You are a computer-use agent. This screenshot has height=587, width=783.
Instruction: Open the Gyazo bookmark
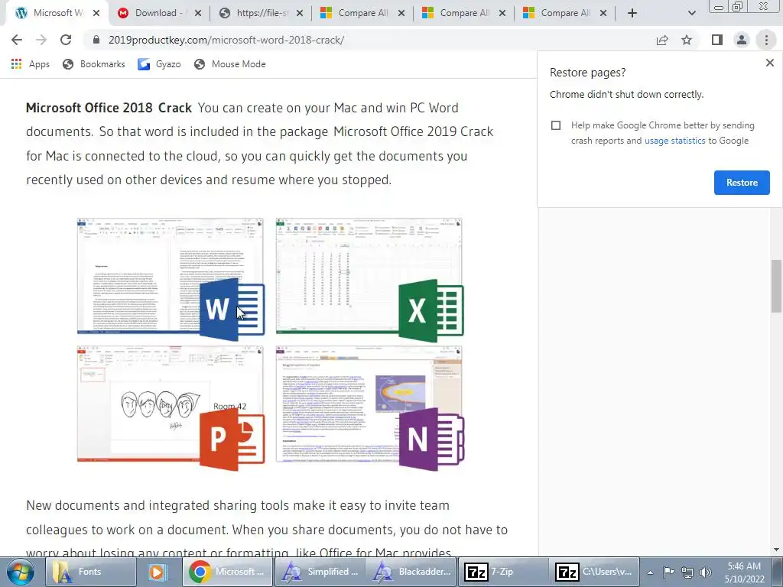[x=159, y=64]
